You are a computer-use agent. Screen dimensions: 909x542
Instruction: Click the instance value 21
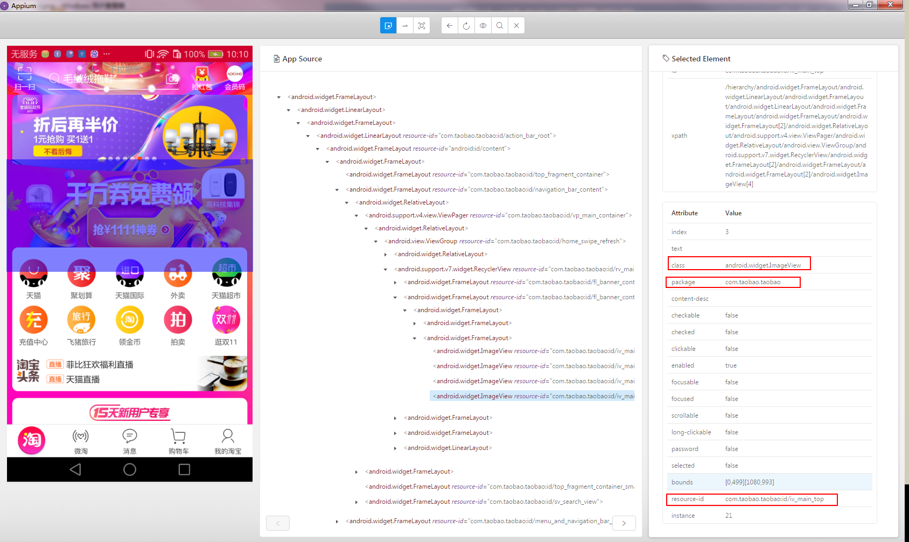tap(729, 516)
